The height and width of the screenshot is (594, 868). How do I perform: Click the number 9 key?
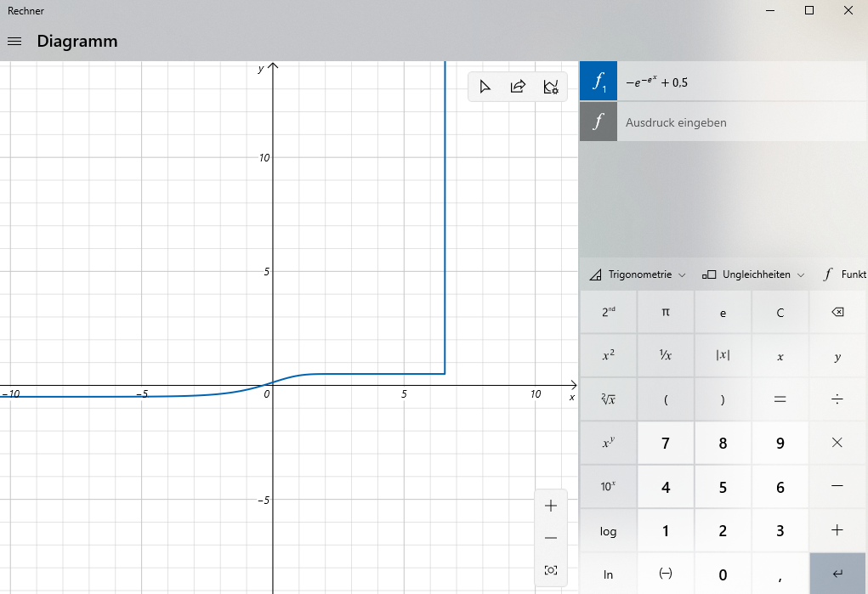click(x=780, y=443)
